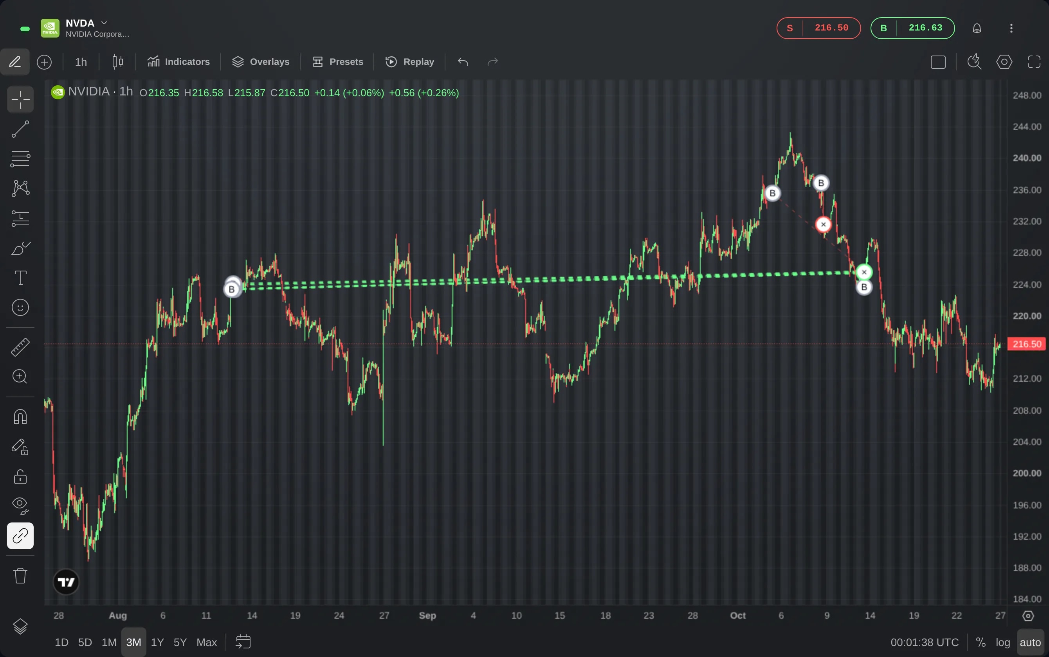The height and width of the screenshot is (657, 1049).
Task: Enter fullscreen mode
Action: pyautogui.click(x=1034, y=62)
